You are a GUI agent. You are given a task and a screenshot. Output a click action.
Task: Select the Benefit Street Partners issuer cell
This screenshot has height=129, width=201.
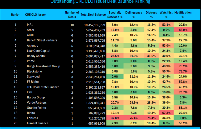[42, 40]
